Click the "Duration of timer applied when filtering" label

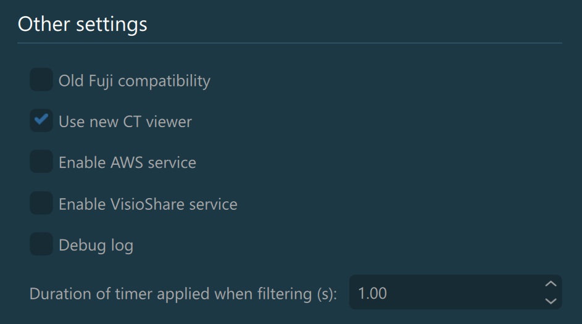coord(183,293)
